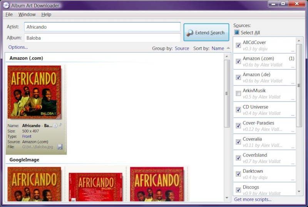The width and height of the screenshot is (308, 207).
Task: Click the Discogs source label
Action: click(x=251, y=187)
